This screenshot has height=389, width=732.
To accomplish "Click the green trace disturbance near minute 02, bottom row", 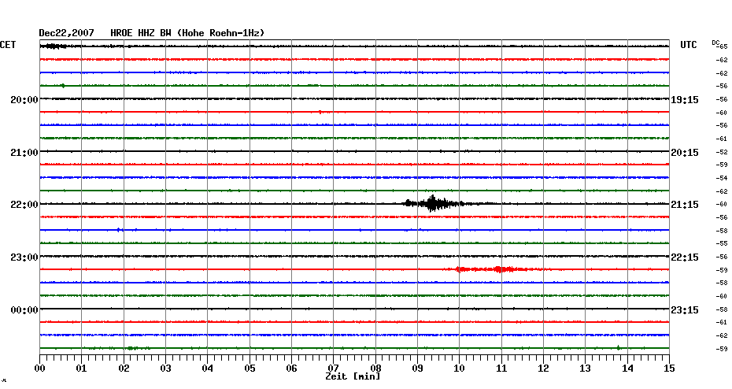I will tap(133, 348).
